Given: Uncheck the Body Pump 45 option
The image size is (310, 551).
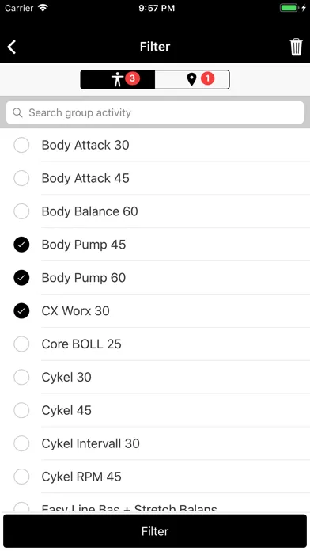Looking at the screenshot, I should pyautogui.click(x=21, y=245).
